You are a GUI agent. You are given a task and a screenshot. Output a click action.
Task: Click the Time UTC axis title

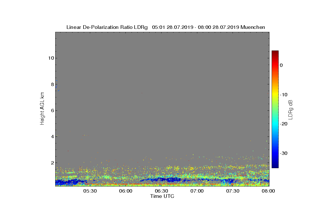pos(162,196)
